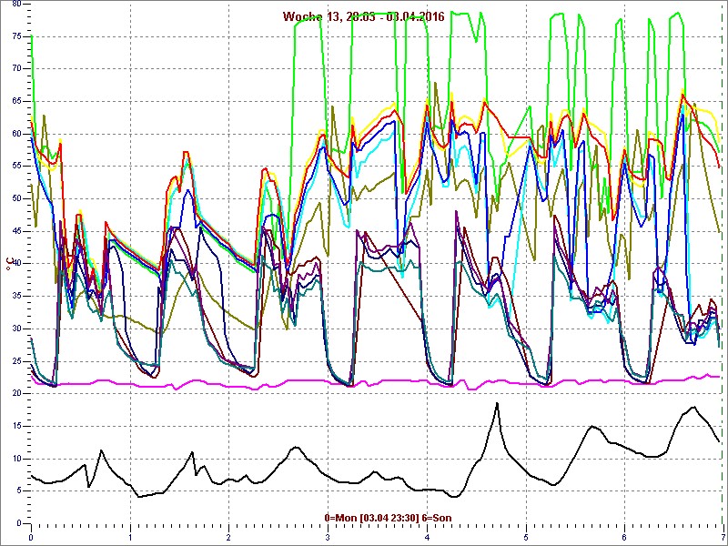728x546 pixels.
Task: Click the footer text '0=Mon [03.04 23:30] 6=Son'
Action: tap(388, 518)
